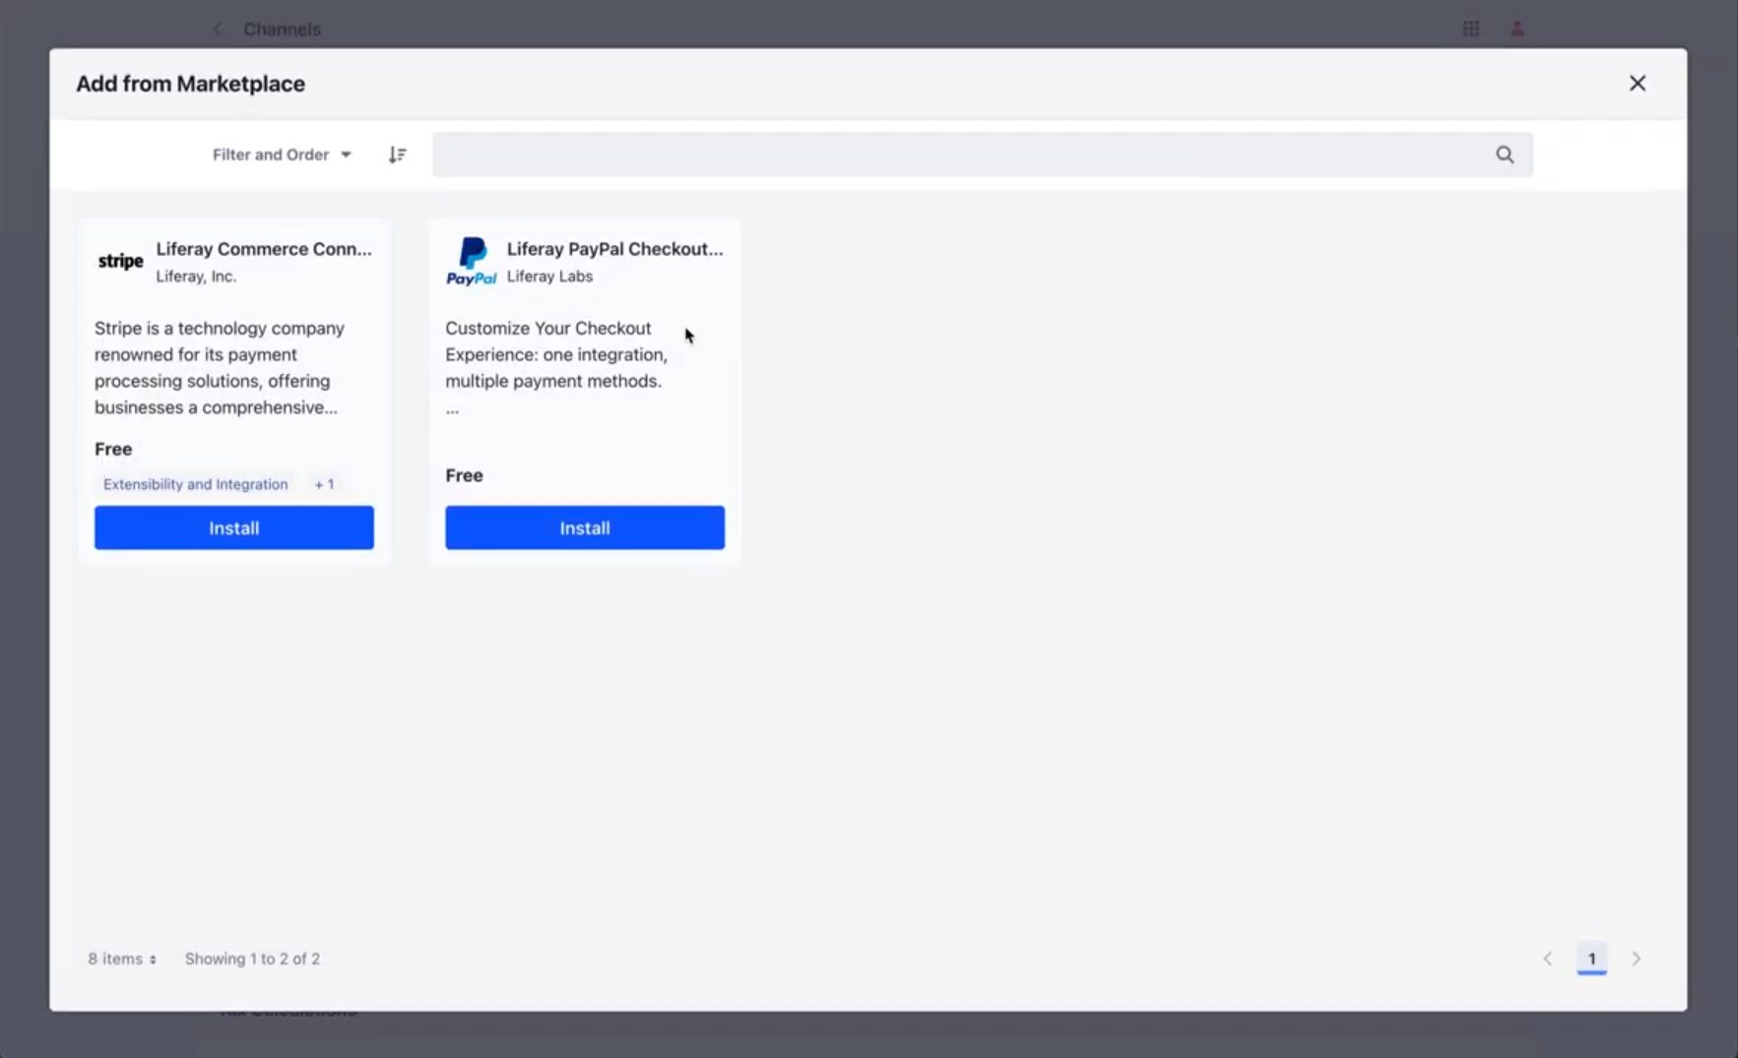
Task: Select page 1 in pagination
Action: [1591, 959]
